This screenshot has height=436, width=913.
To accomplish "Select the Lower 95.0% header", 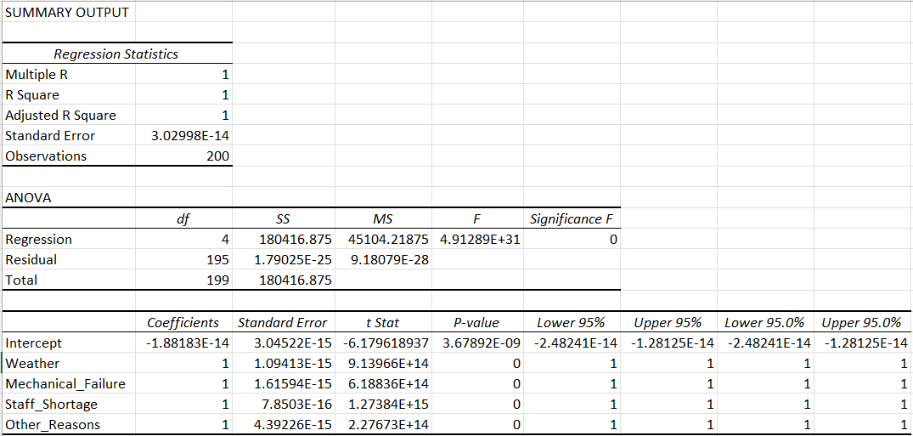I will (x=765, y=322).
